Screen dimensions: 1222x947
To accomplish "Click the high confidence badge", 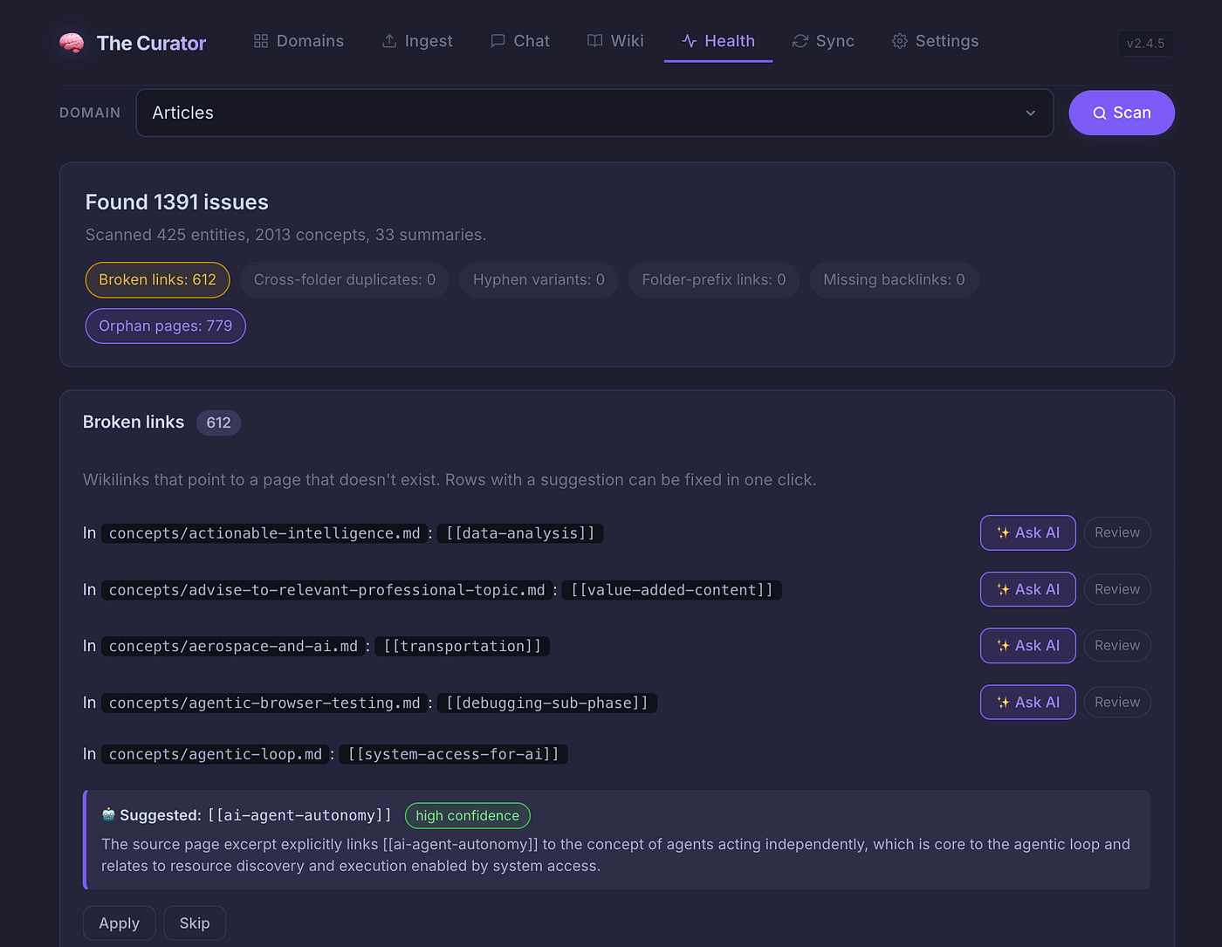I will point(468,815).
